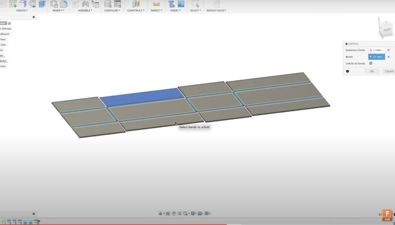Click the blue Bends selection field

click(376, 57)
